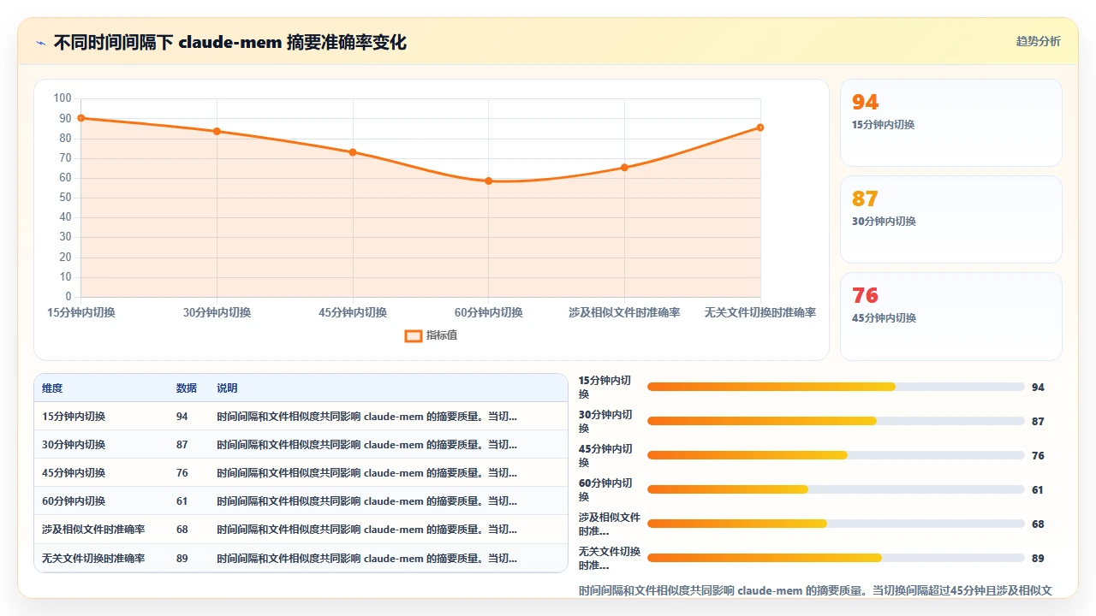1096x616 pixels.
Task: Click the 说明 text in the 15分钟内切换 table row
Action: tap(366, 417)
